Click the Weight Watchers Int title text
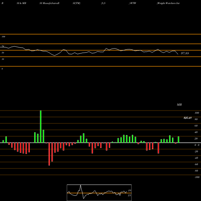201x201 pixels. click(168, 3)
